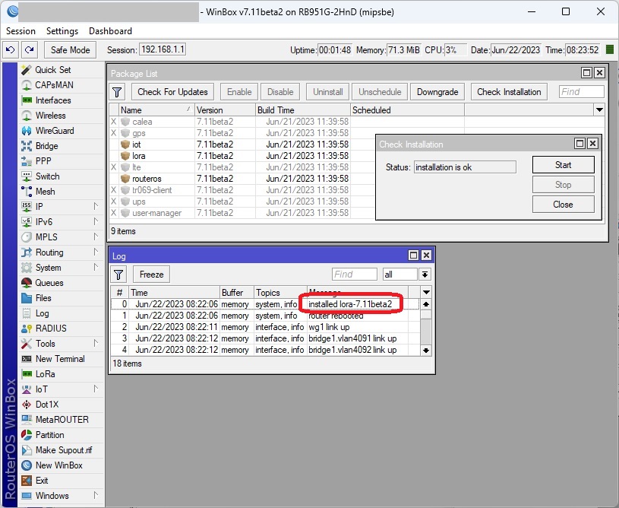Open filter icon in Log window
This screenshot has width=619, height=508.
tap(118, 275)
